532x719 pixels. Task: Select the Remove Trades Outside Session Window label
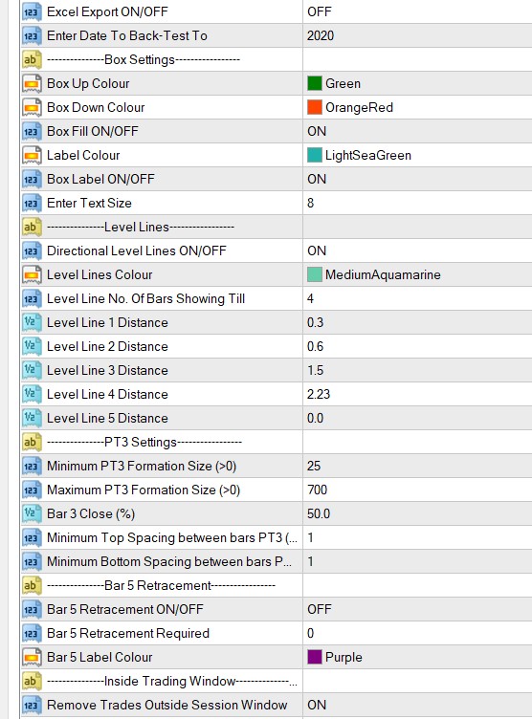pyautogui.click(x=167, y=705)
